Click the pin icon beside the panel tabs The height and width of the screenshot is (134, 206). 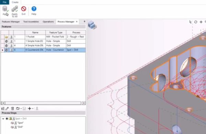point(84,21)
